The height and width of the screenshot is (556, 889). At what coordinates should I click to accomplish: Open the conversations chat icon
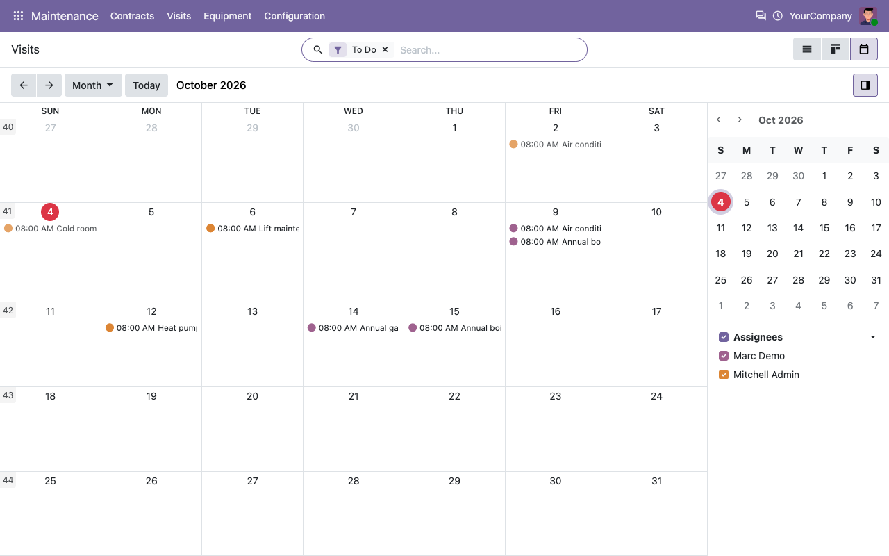pyautogui.click(x=761, y=15)
